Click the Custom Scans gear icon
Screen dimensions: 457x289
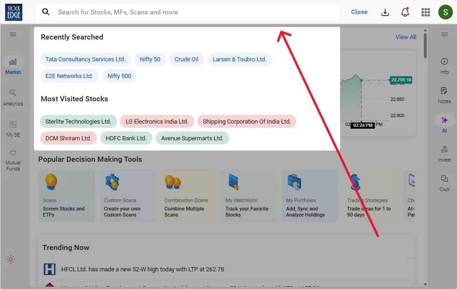click(x=112, y=182)
